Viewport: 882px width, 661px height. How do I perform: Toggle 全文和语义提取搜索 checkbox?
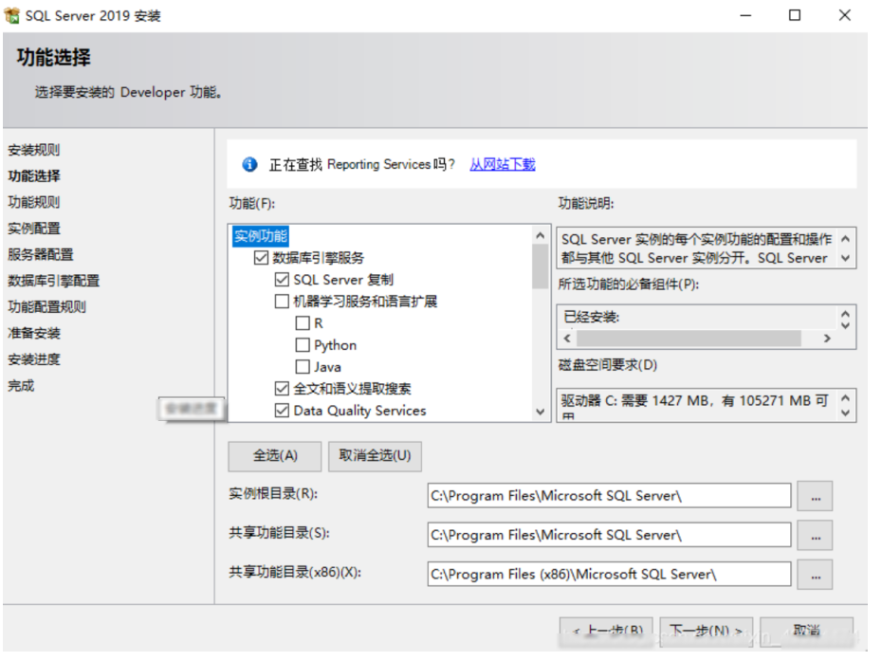tap(282, 388)
